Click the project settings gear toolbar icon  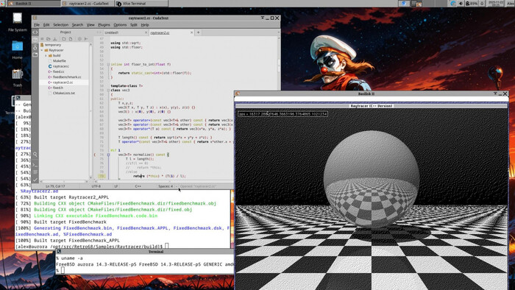pyautogui.click(x=79, y=39)
